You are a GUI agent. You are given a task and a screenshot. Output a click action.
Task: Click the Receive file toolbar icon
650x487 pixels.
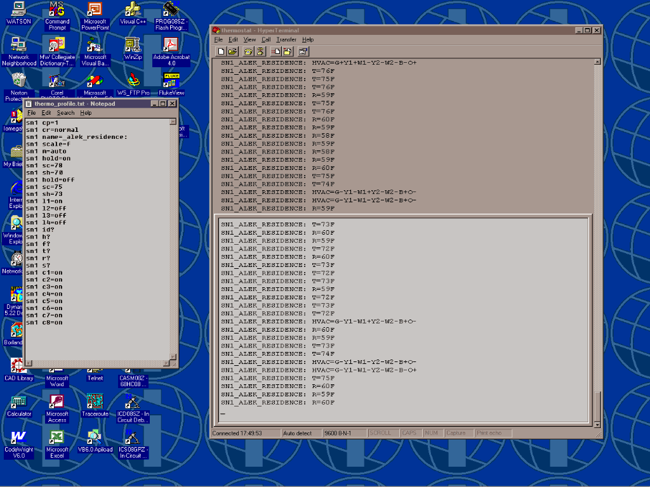pyautogui.click(x=288, y=51)
